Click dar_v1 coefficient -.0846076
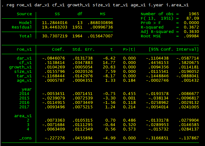 tap(53, 58)
